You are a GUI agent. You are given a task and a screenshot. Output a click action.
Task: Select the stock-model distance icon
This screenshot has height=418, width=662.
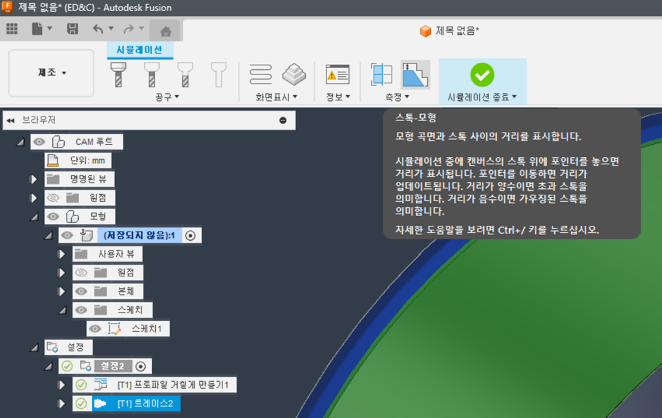(x=415, y=75)
